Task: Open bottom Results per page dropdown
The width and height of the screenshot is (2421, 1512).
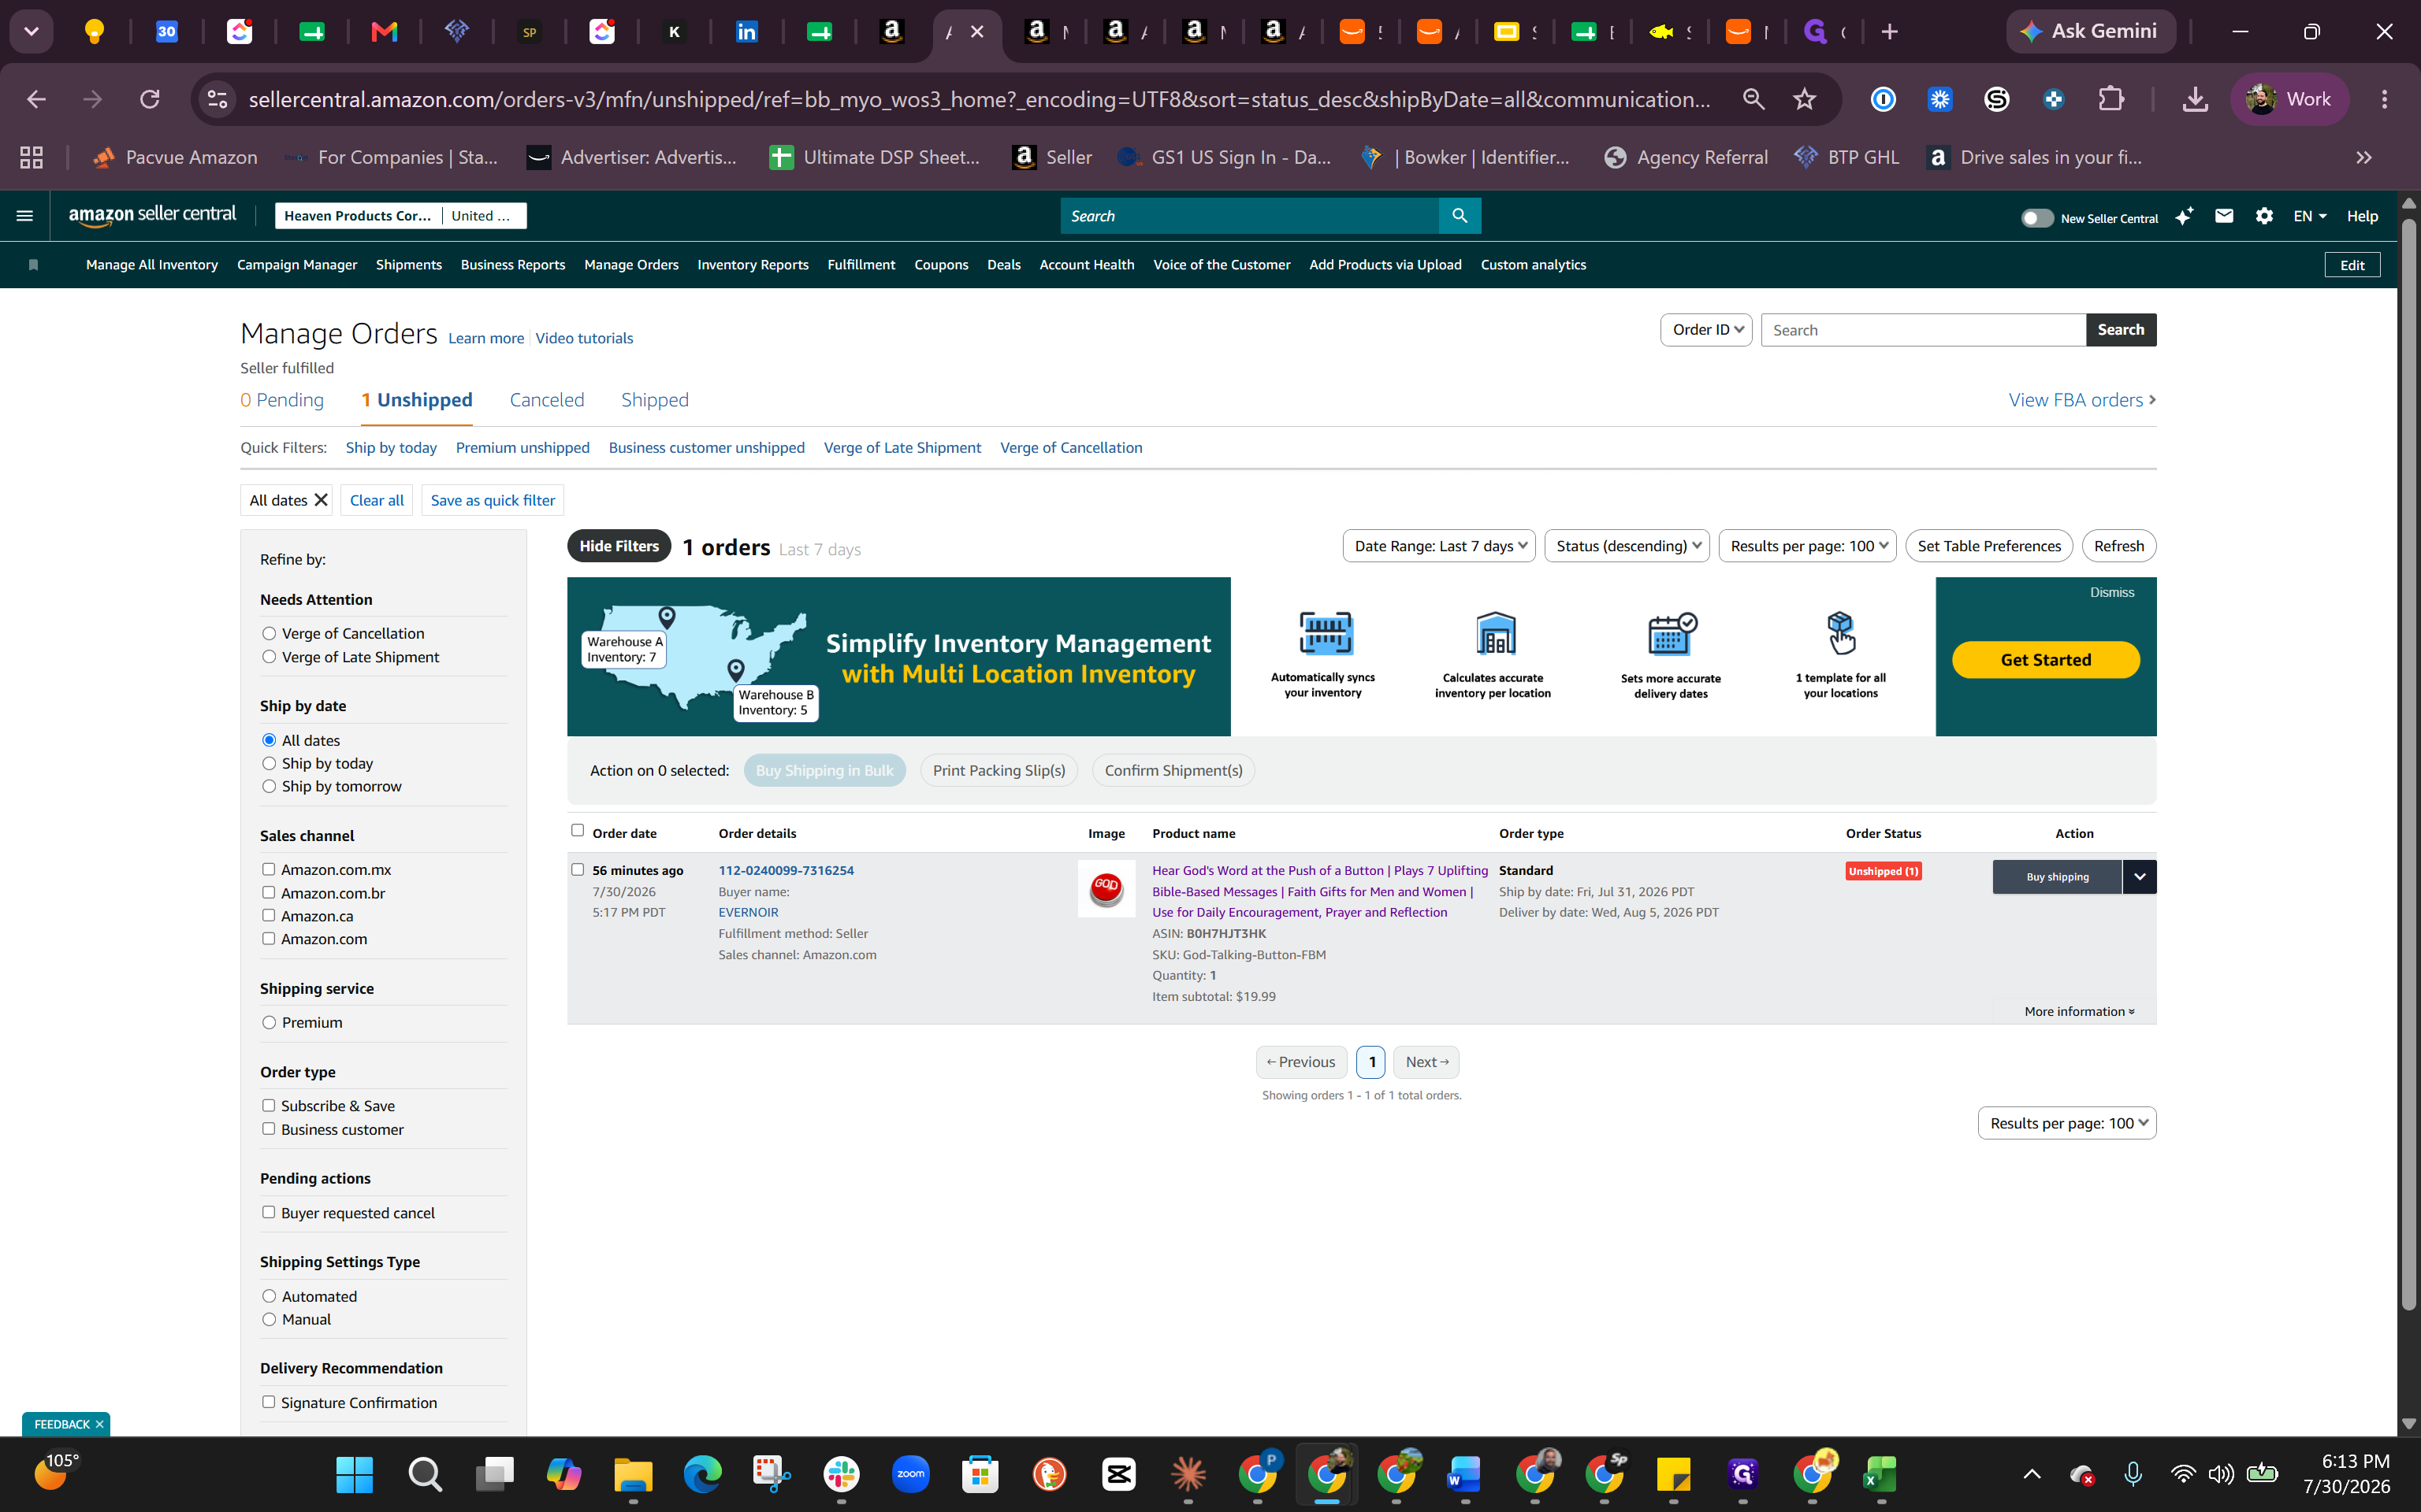Action: click(x=2067, y=1123)
